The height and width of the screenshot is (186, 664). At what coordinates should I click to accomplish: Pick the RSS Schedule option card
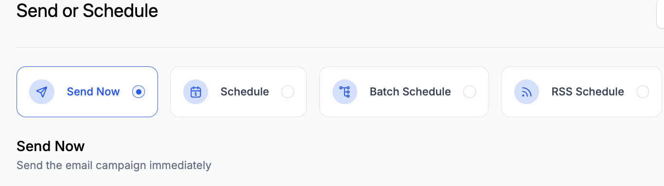(581, 92)
